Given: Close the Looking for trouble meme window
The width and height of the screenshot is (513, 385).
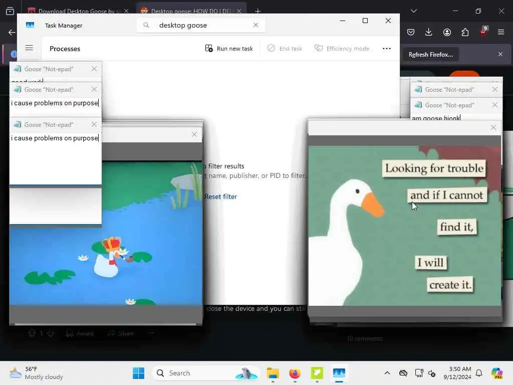Looking at the screenshot, I should (x=493, y=127).
